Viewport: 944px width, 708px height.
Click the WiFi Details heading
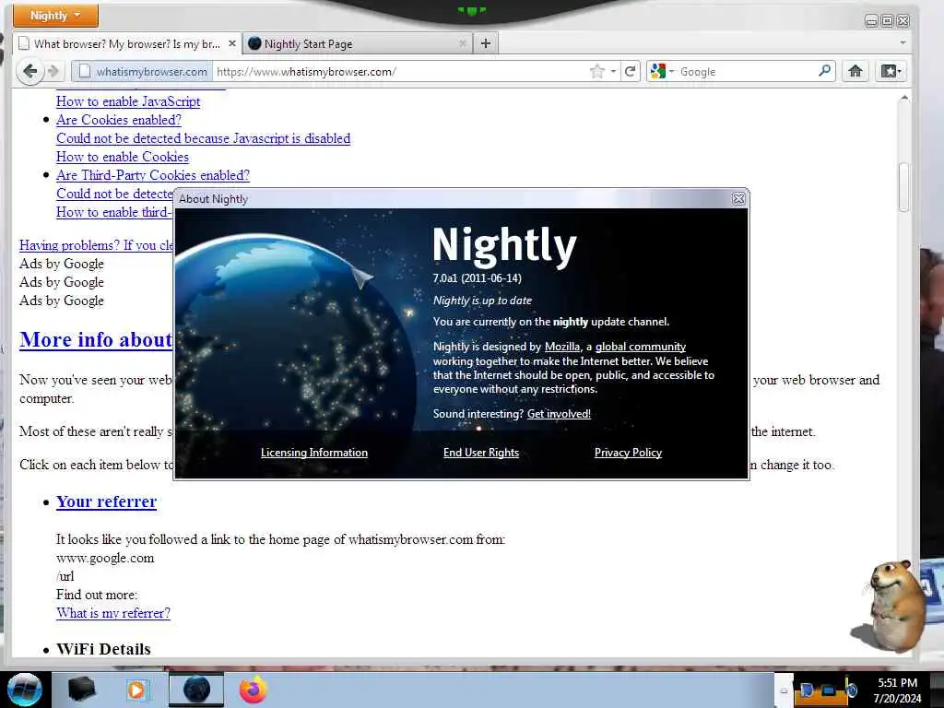click(103, 649)
